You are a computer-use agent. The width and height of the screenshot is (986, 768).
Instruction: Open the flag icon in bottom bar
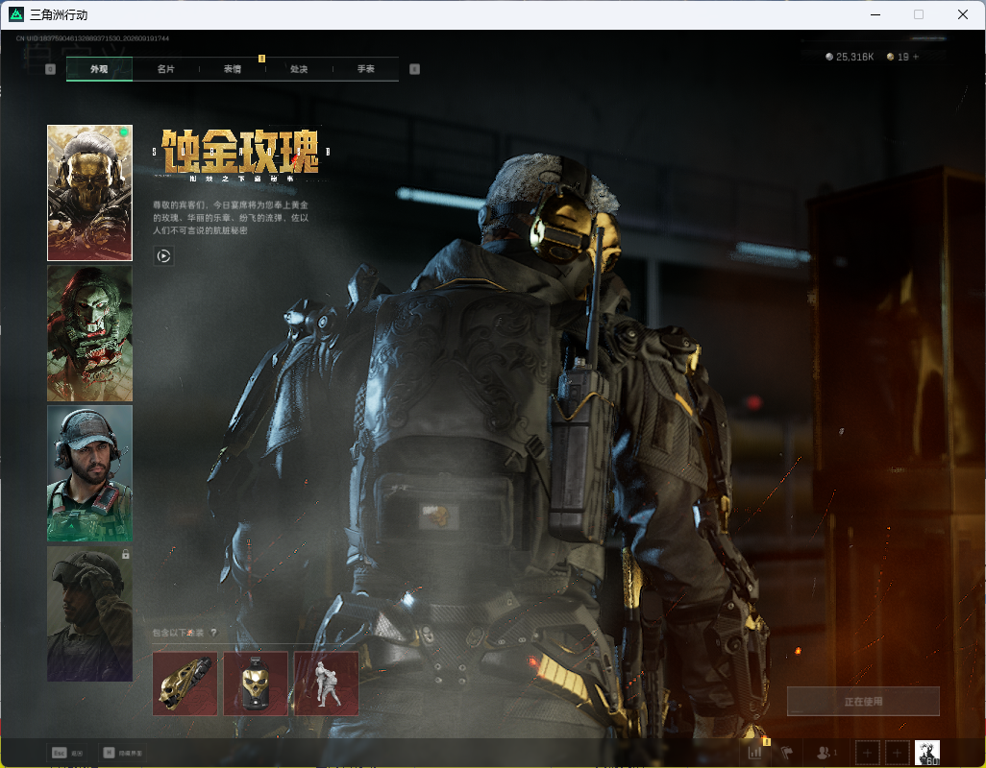[x=787, y=752]
